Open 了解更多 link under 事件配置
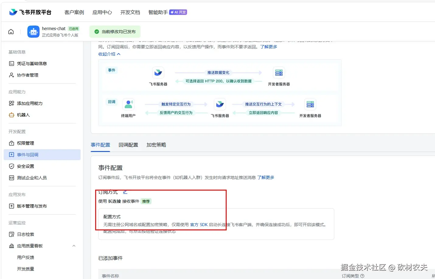The height and width of the screenshot is (279, 435). [x=266, y=177]
